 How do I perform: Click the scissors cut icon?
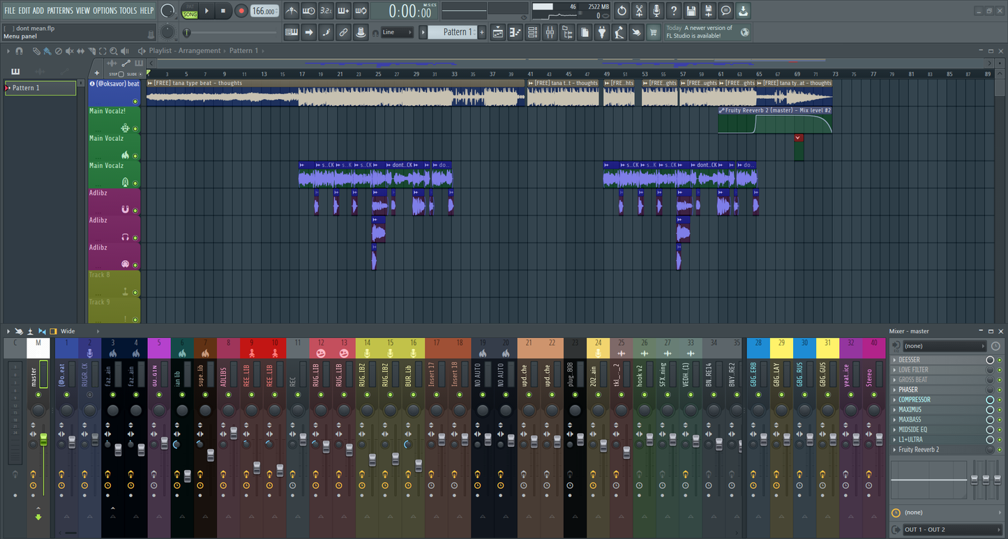click(639, 10)
